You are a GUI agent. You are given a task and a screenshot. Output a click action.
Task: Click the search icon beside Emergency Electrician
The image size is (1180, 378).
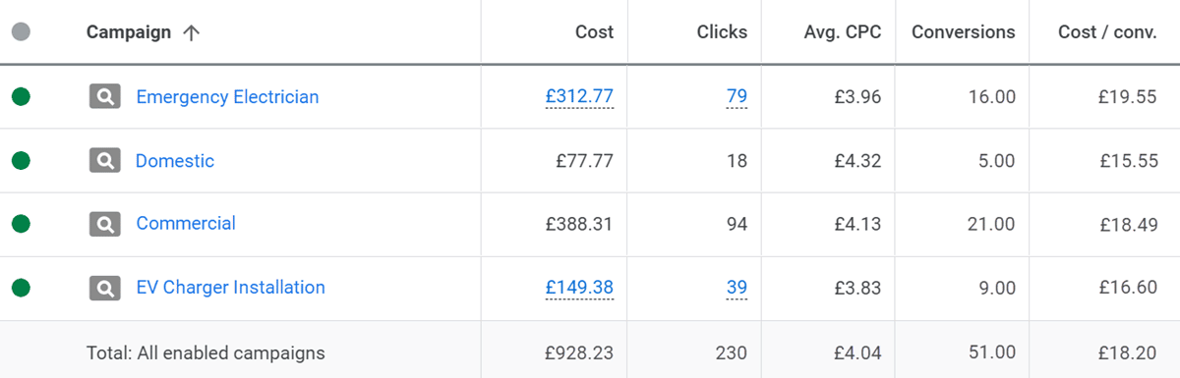tap(104, 96)
